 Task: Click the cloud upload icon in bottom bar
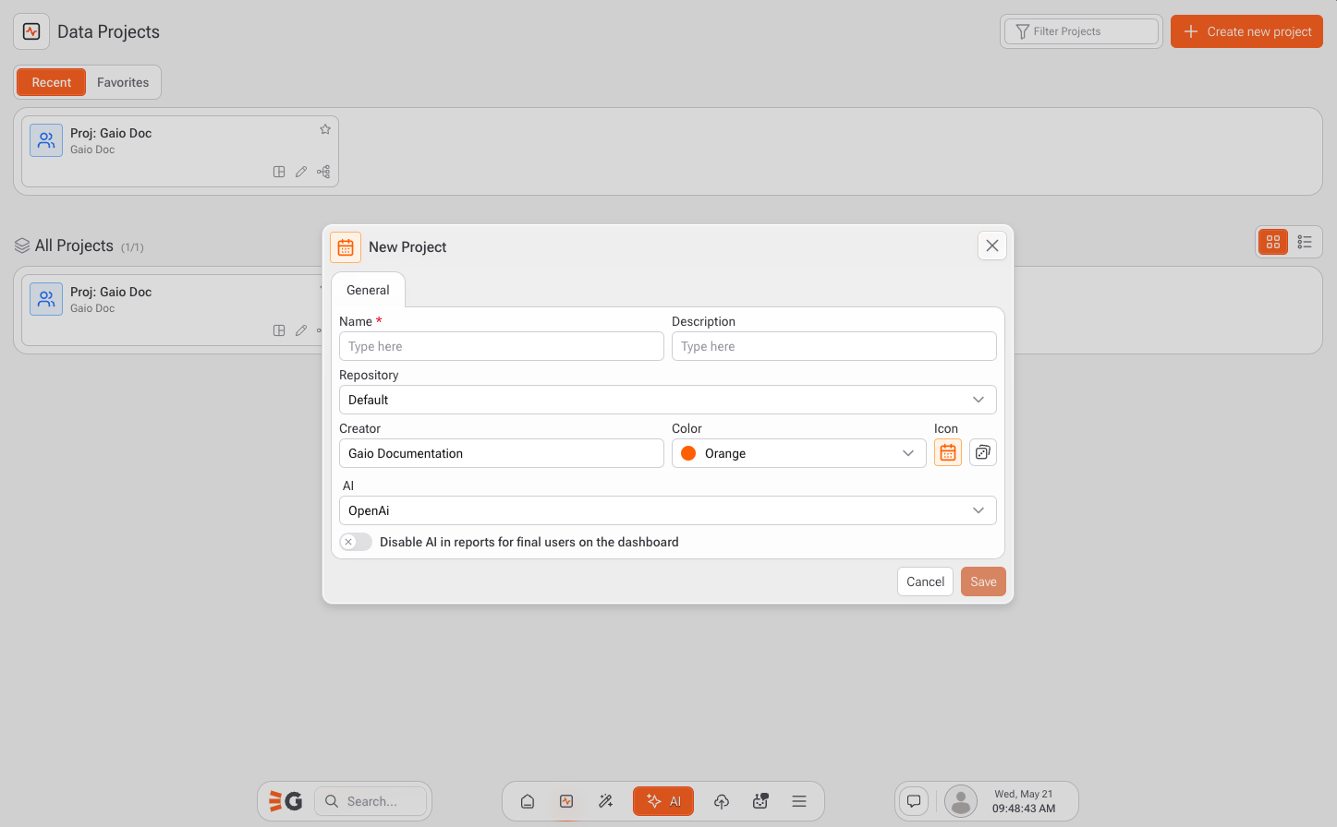(722, 801)
